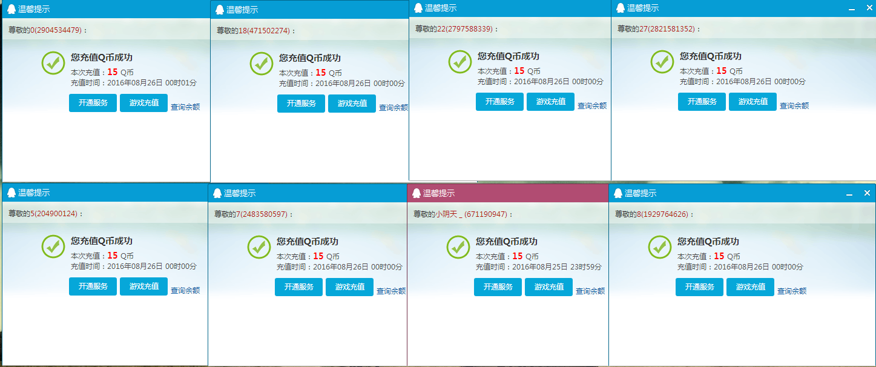Select account text 22(2797588339)
876x367 pixels.
[464, 28]
